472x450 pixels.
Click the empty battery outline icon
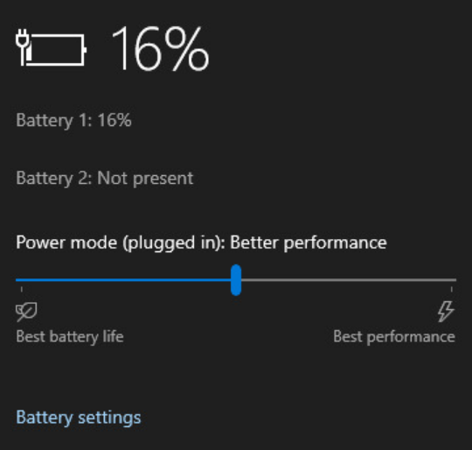pyautogui.click(x=57, y=50)
